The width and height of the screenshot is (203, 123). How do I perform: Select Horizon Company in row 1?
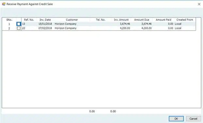[66, 24]
